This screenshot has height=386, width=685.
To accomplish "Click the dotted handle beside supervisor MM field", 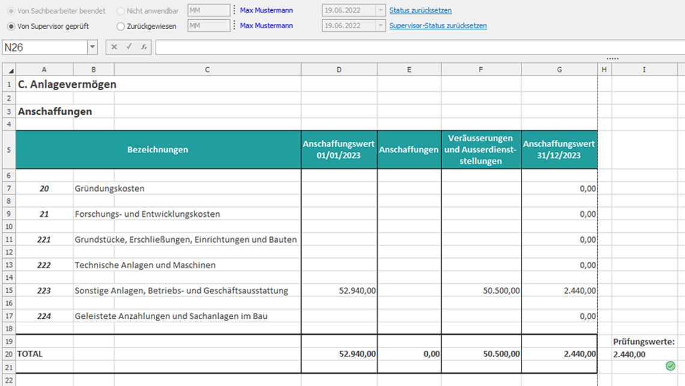I will pyautogui.click(x=234, y=26).
